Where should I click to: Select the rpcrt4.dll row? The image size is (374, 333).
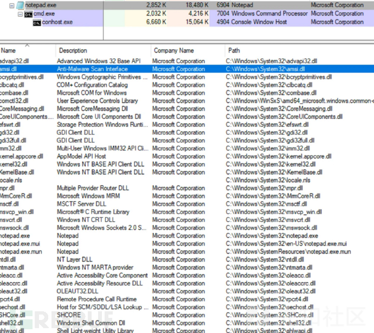tap(187, 299)
